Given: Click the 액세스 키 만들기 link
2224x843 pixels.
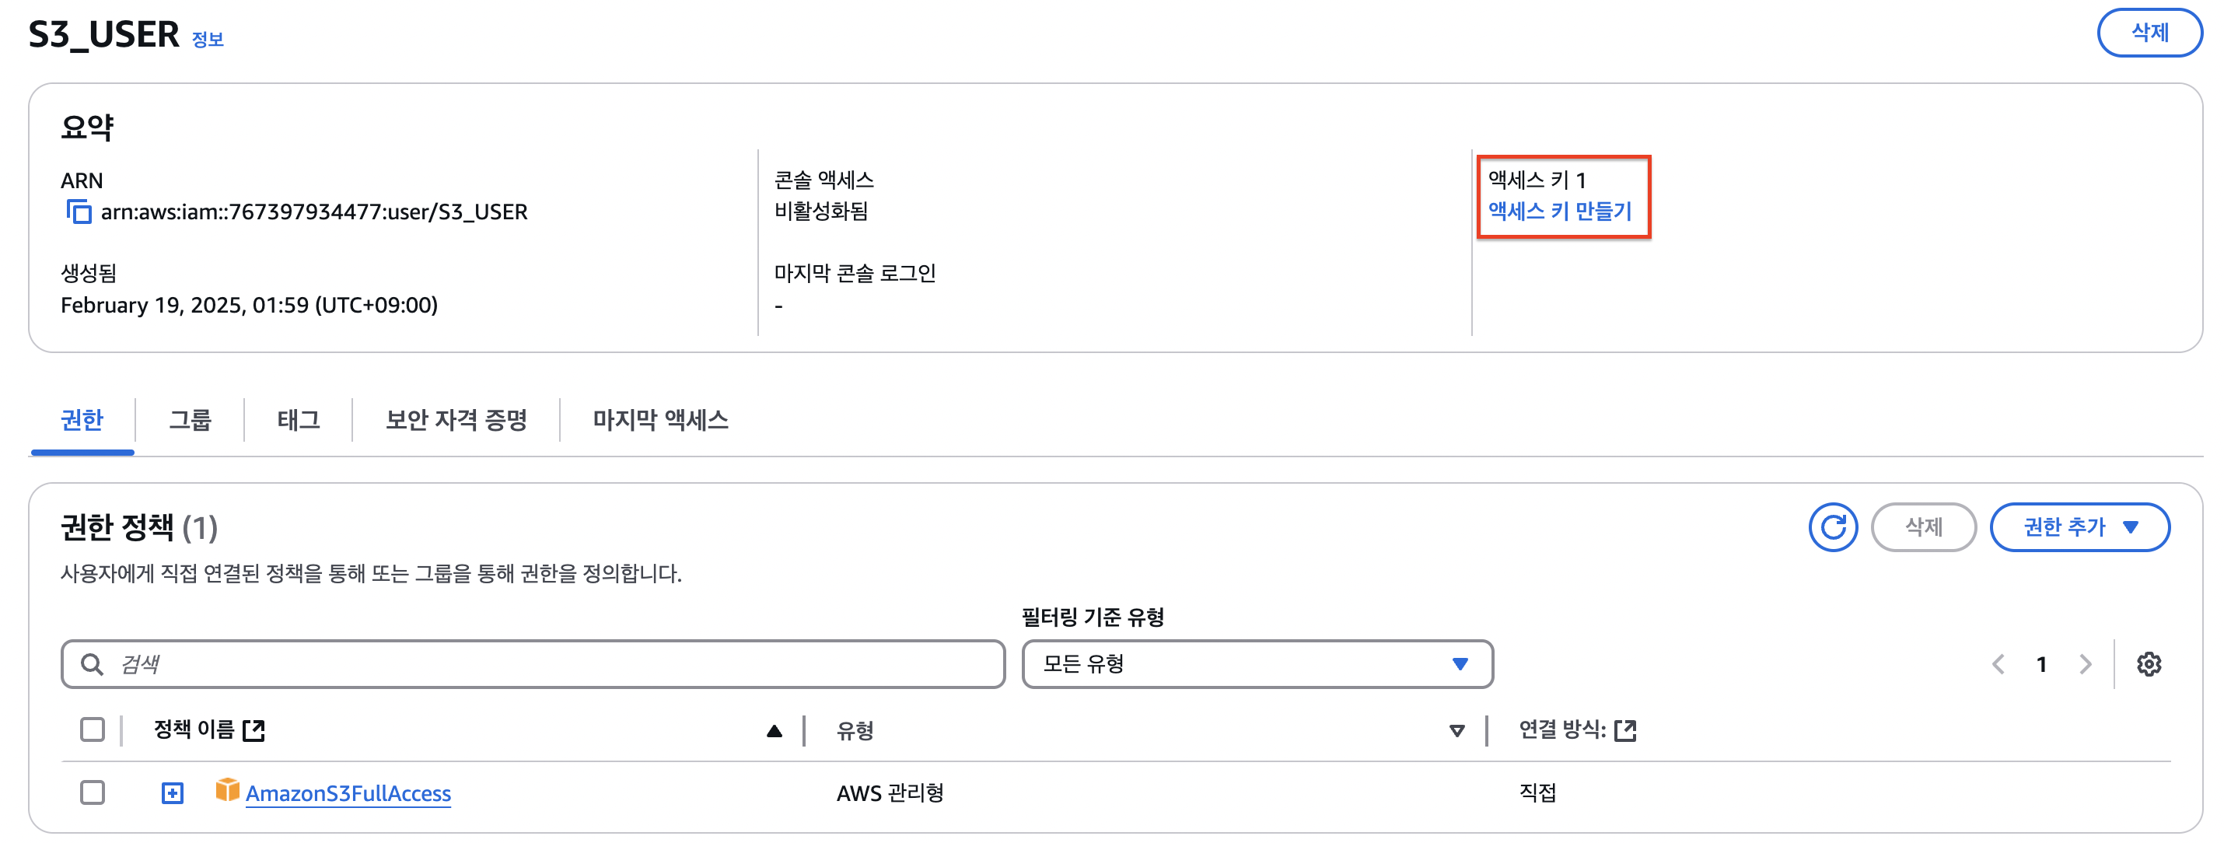Looking at the screenshot, I should pos(1559,212).
